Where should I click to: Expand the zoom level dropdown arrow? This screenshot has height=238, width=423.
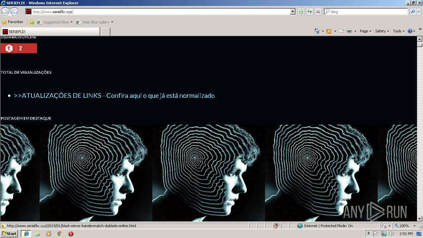[414, 226]
